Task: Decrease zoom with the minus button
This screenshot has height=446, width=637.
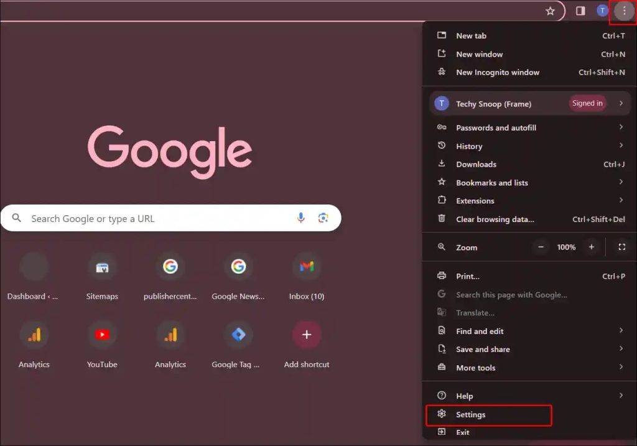Action: pos(541,247)
